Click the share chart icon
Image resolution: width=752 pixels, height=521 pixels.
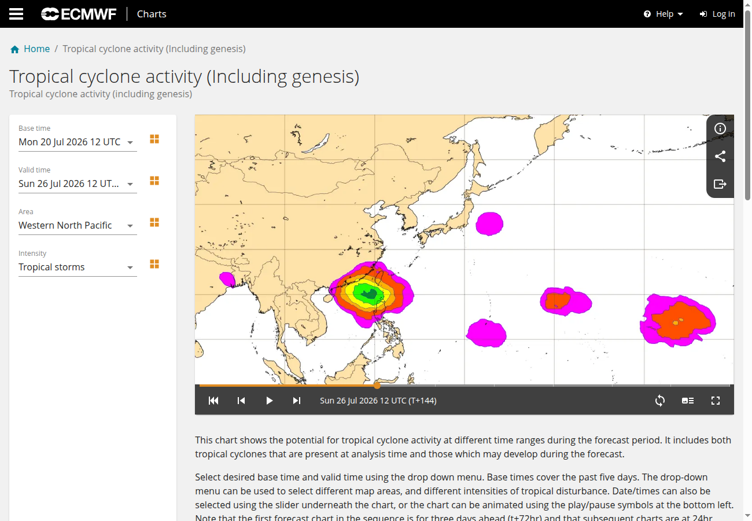[720, 156]
